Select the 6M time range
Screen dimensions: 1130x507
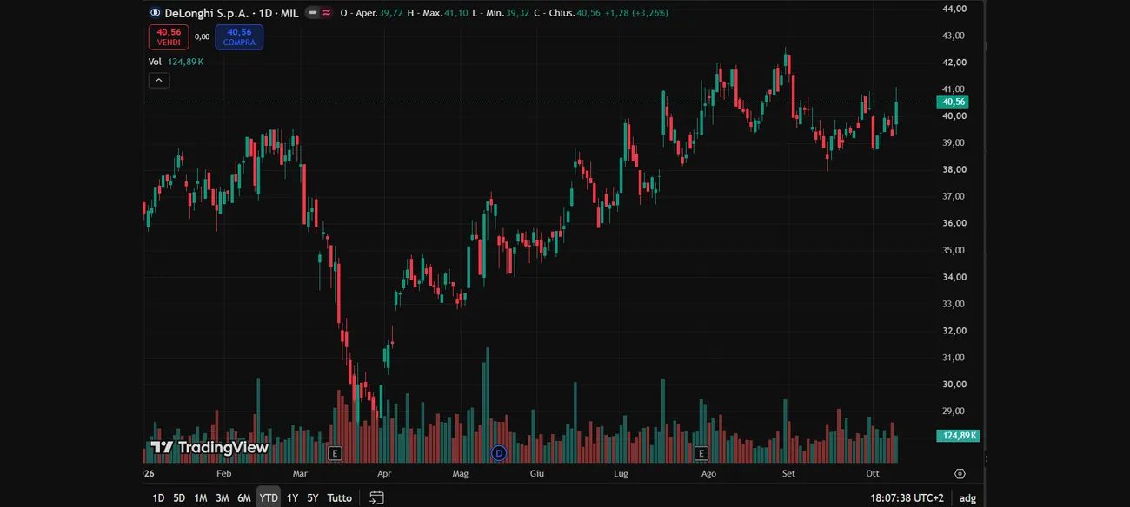[x=244, y=497]
